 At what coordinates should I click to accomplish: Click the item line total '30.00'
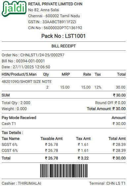tap(120, 87)
